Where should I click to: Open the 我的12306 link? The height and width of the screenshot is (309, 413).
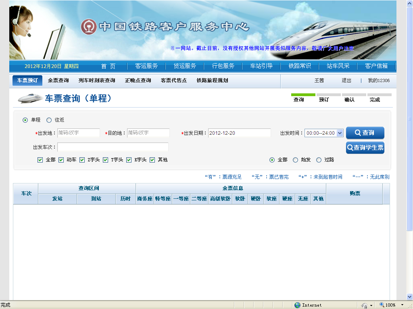point(379,80)
